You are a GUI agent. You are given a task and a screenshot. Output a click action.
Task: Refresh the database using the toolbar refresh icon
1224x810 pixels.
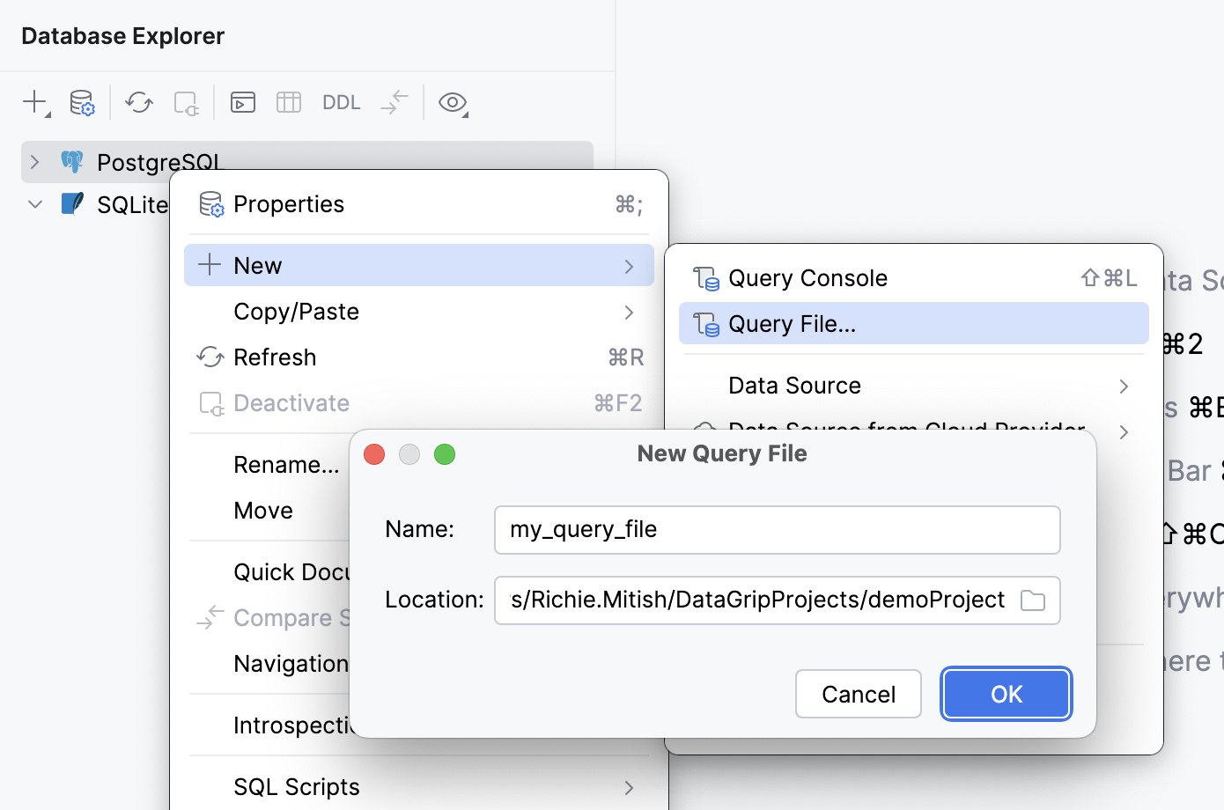click(138, 102)
